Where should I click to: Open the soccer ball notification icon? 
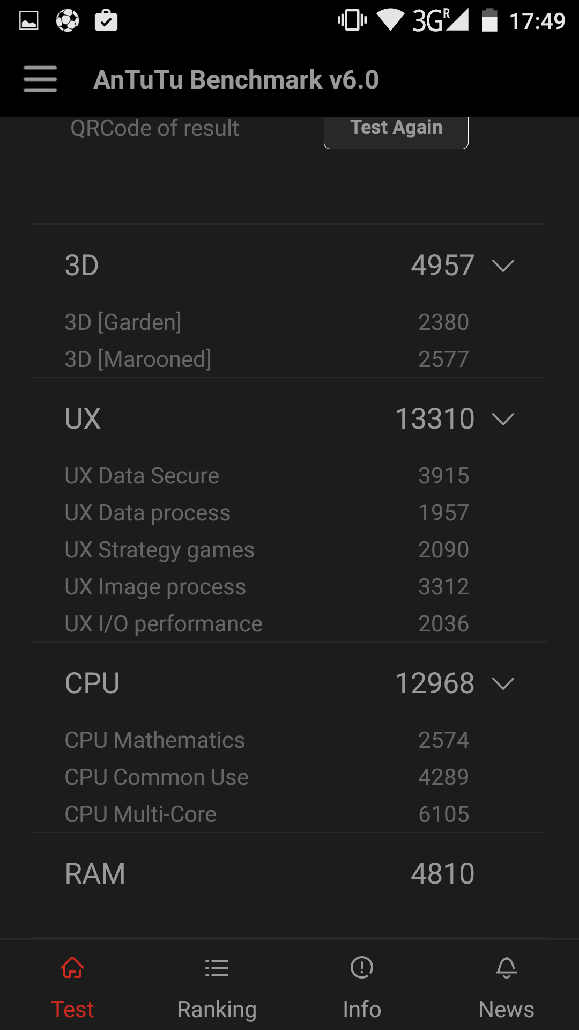click(x=68, y=21)
